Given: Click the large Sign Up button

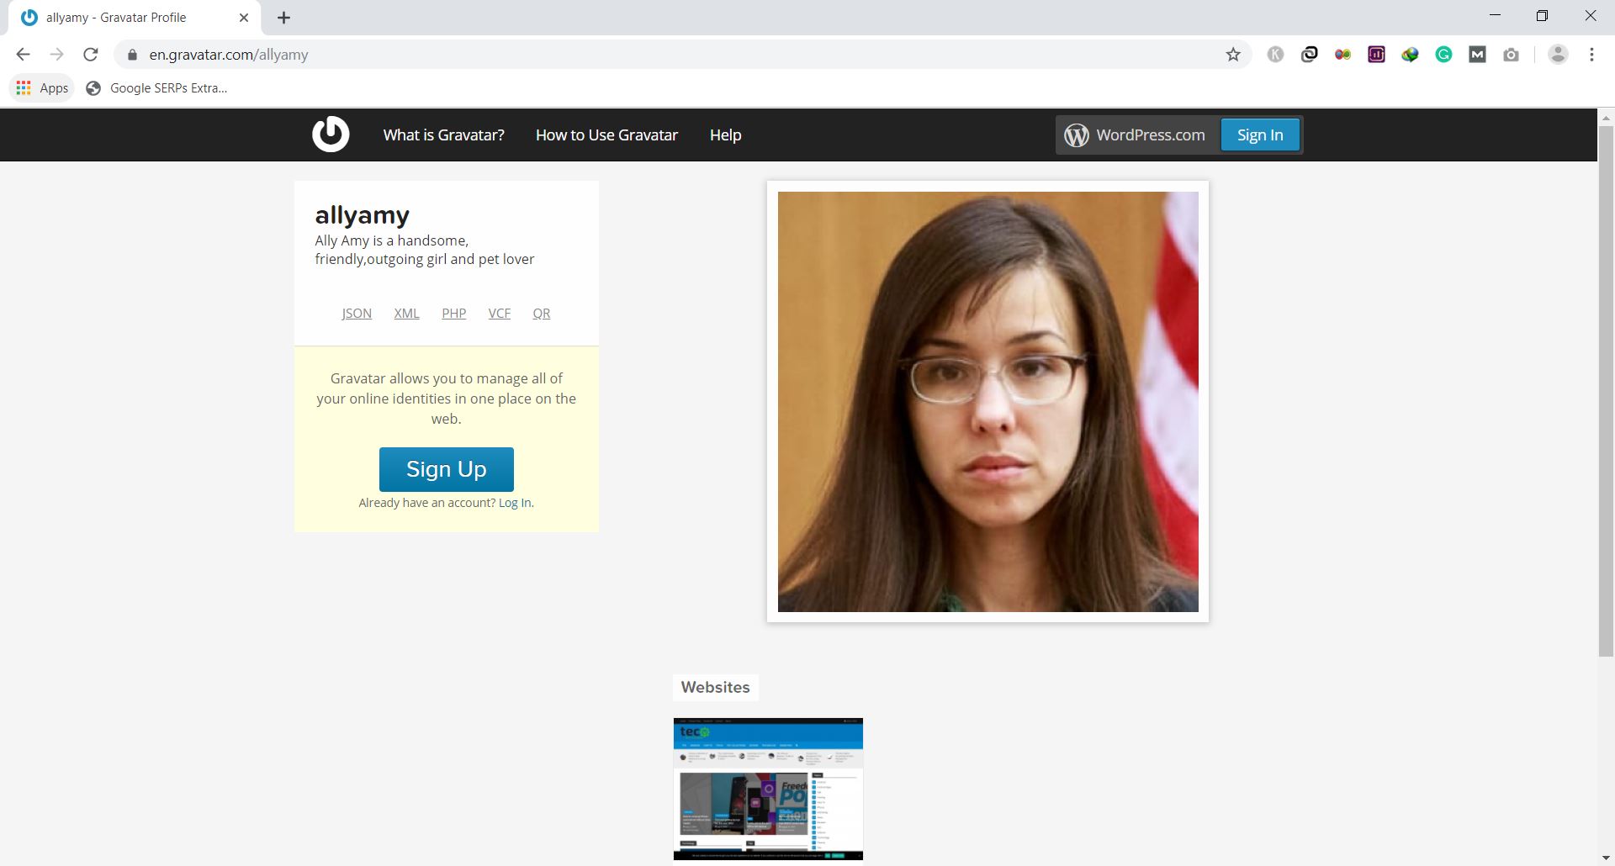Looking at the screenshot, I should (447, 469).
